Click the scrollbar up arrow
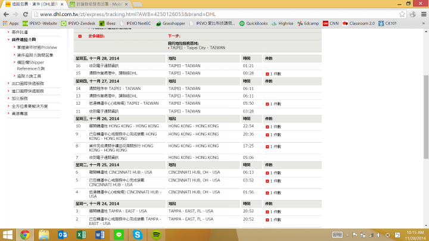Image resolution: width=429 pixels, height=241 pixels. pyautogui.click(x=426, y=32)
